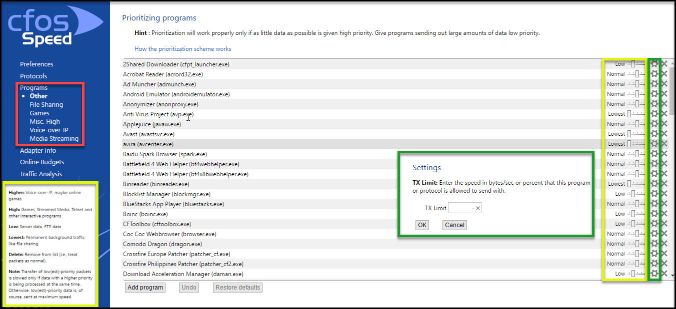This screenshot has height=309, width=676.
Task: Open BlueStacks App Player settings gear
Action: coord(654,204)
